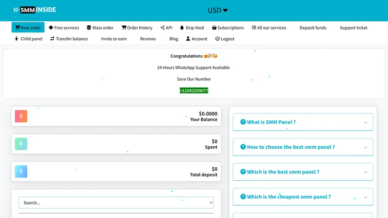Click the Mass order stack icon
Screen dimensions: 388x218
click(89, 28)
